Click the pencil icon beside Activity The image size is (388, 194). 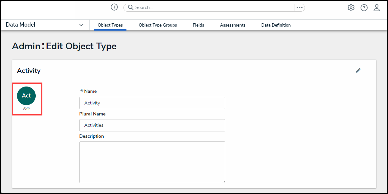point(358,71)
